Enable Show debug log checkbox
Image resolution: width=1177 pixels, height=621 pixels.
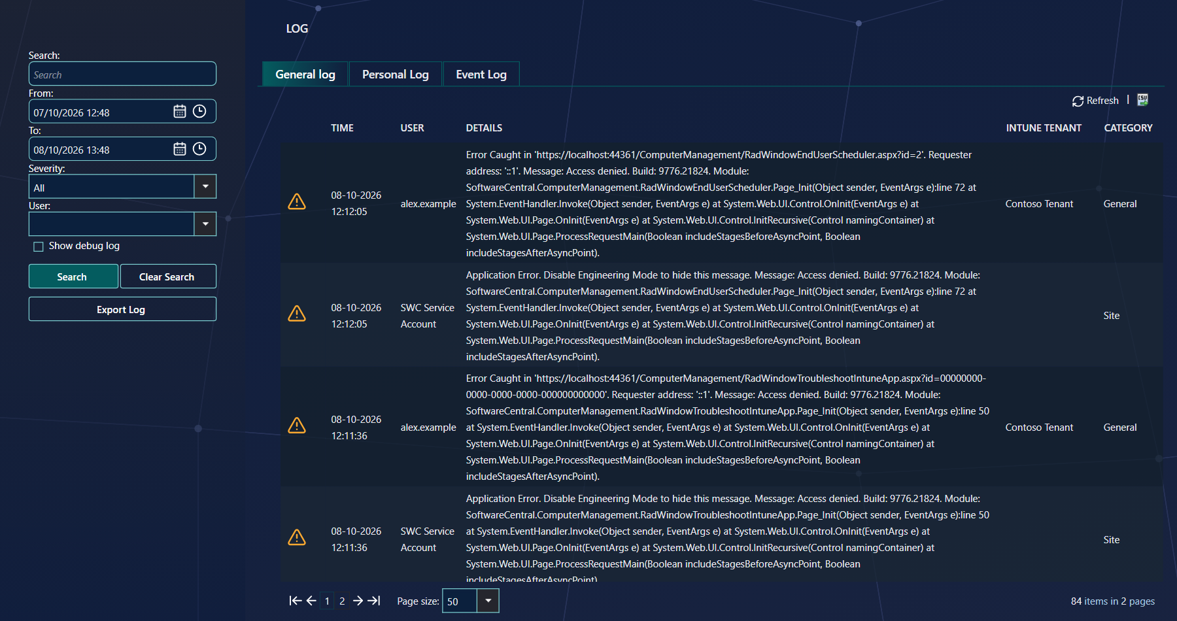tap(39, 246)
